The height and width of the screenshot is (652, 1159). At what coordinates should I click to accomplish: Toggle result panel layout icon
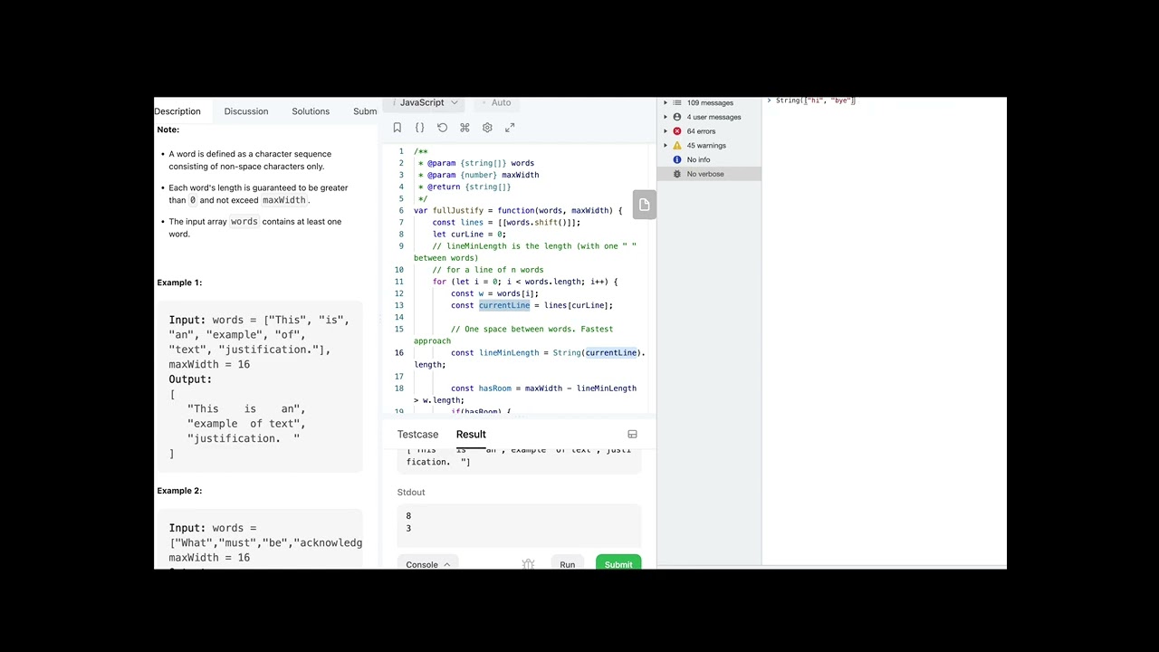632,435
